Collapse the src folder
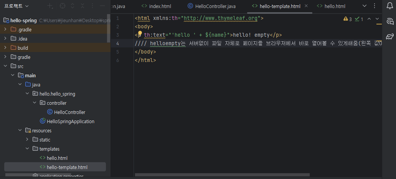This screenshot has width=396, height=179. click(5, 66)
